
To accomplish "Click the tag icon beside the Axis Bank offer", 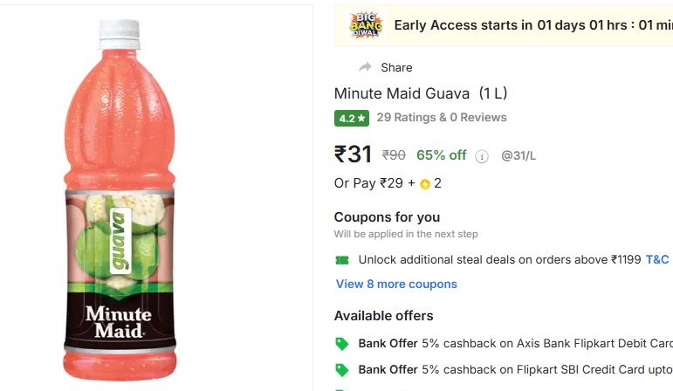I will 342,344.
